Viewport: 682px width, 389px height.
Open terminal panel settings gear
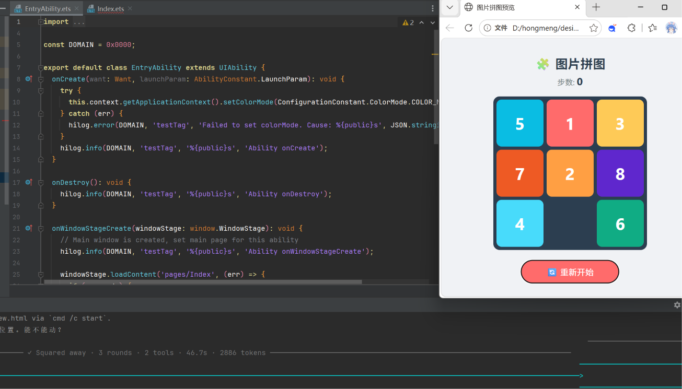677,305
